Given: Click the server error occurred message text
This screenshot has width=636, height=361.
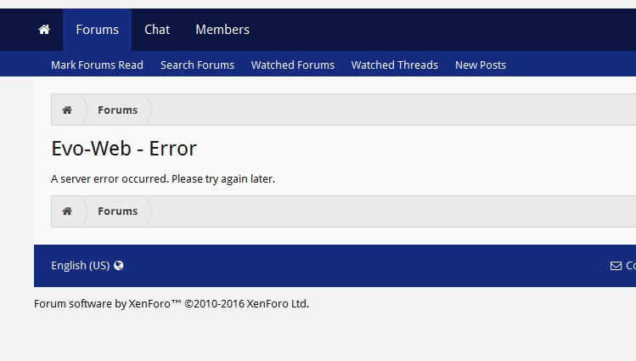Looking at the screenshot, I should (163, 179).
